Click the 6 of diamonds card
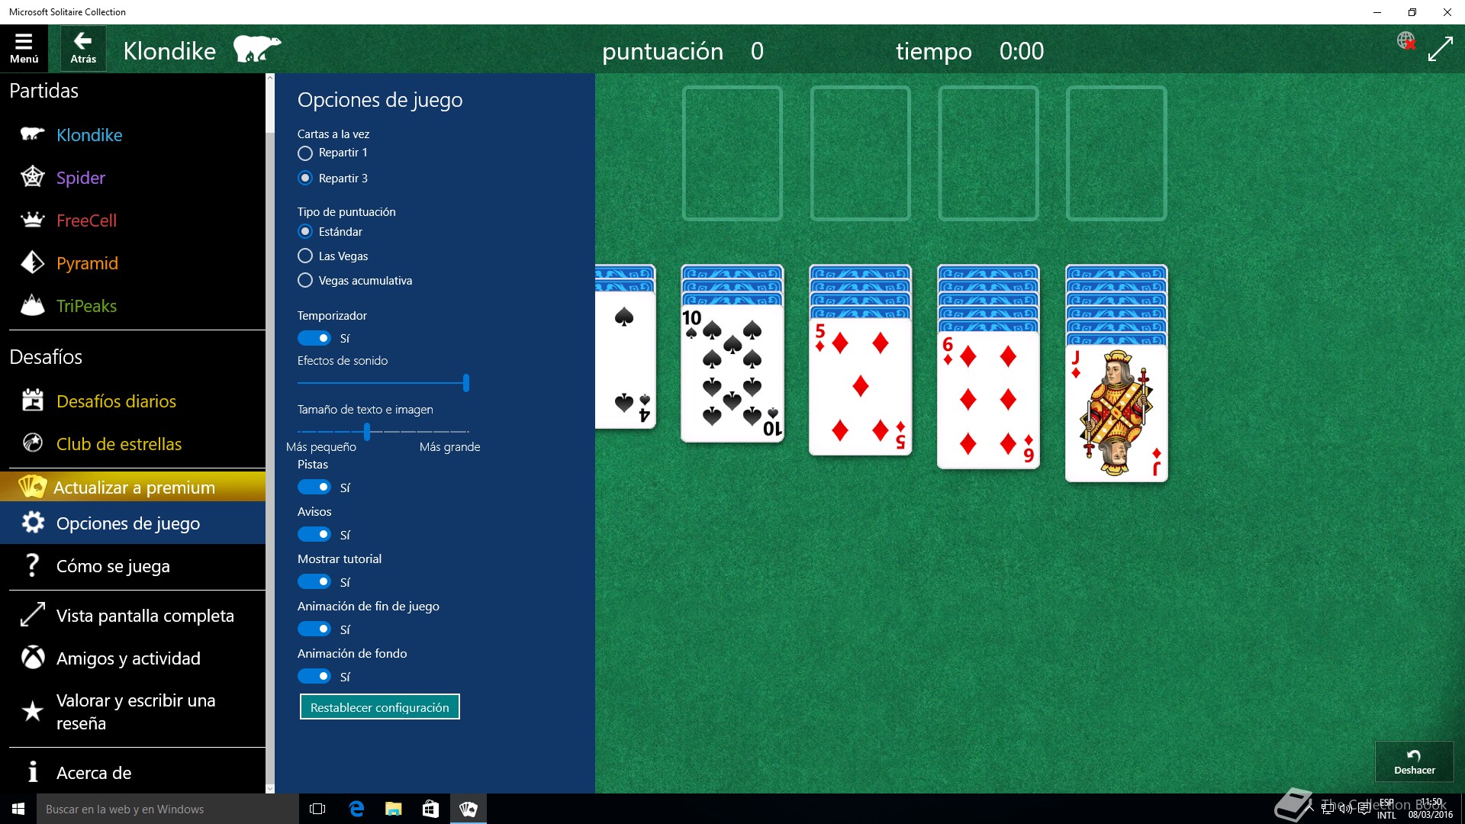This screenshot has height=824, width=1465. click(988, 400)
